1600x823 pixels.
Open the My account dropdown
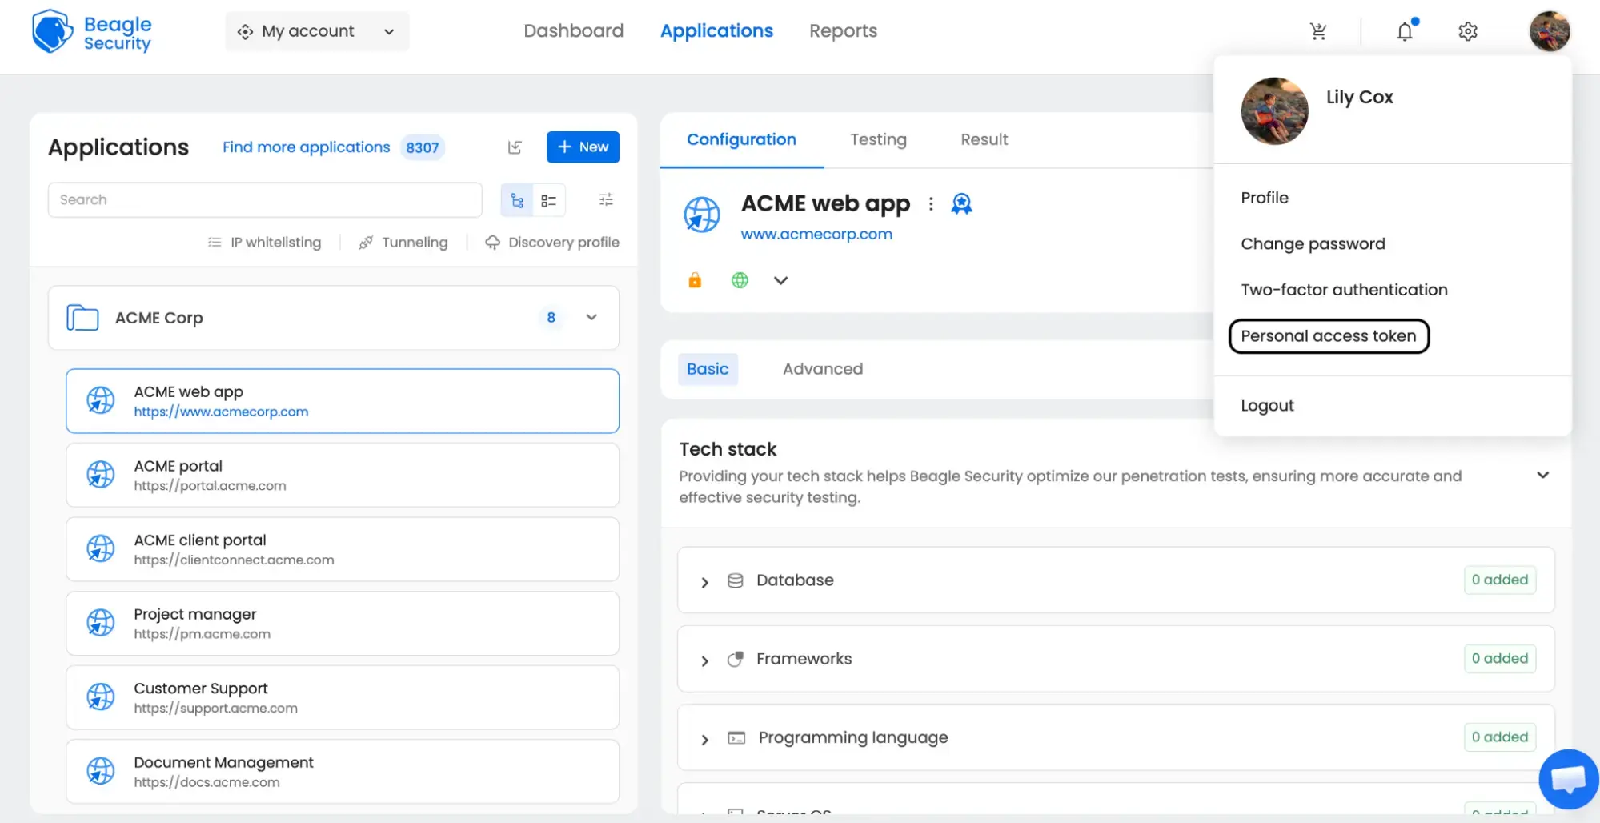(x=317, y=31)
